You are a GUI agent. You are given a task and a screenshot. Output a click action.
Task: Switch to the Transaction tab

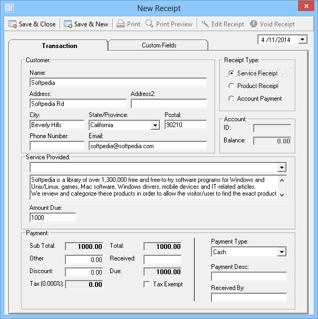tap(59, 45)
